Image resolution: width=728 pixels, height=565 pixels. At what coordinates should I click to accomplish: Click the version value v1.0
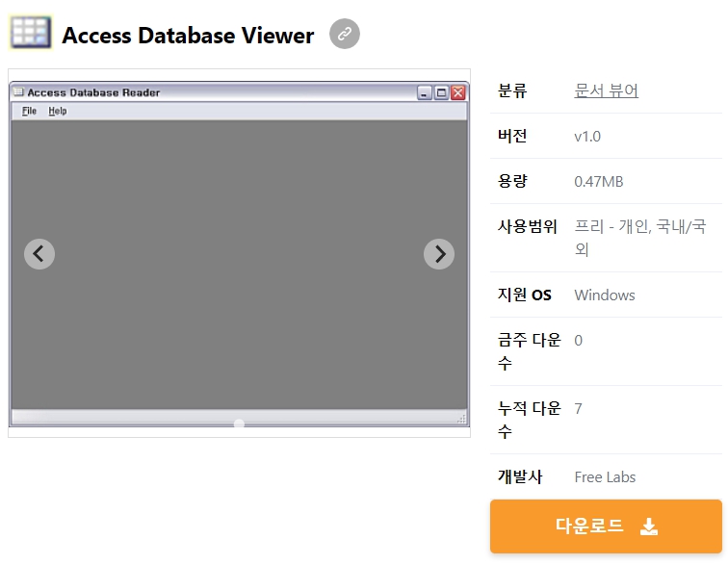587,137
